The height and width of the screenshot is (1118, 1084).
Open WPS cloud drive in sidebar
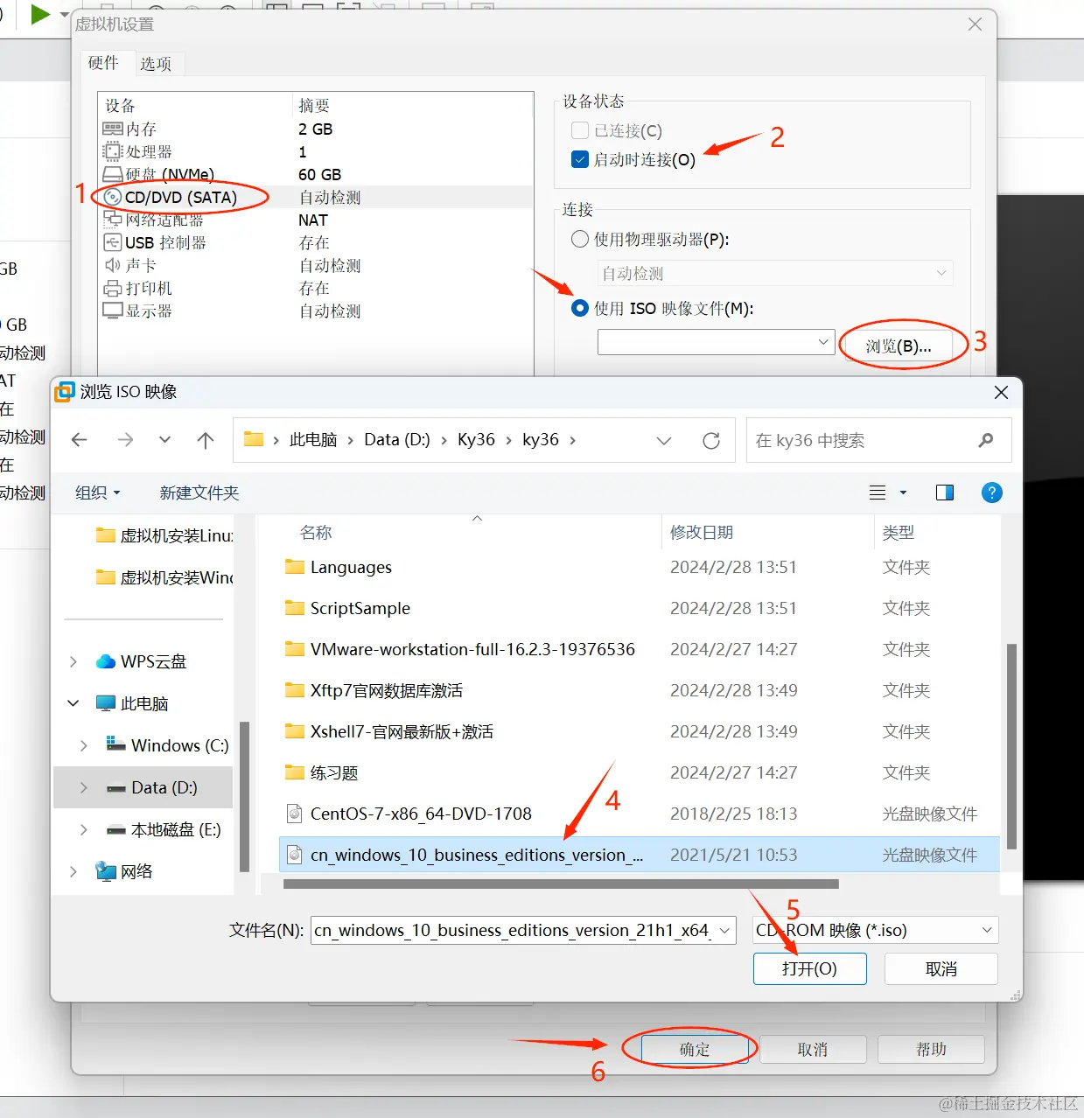(152, 661)
